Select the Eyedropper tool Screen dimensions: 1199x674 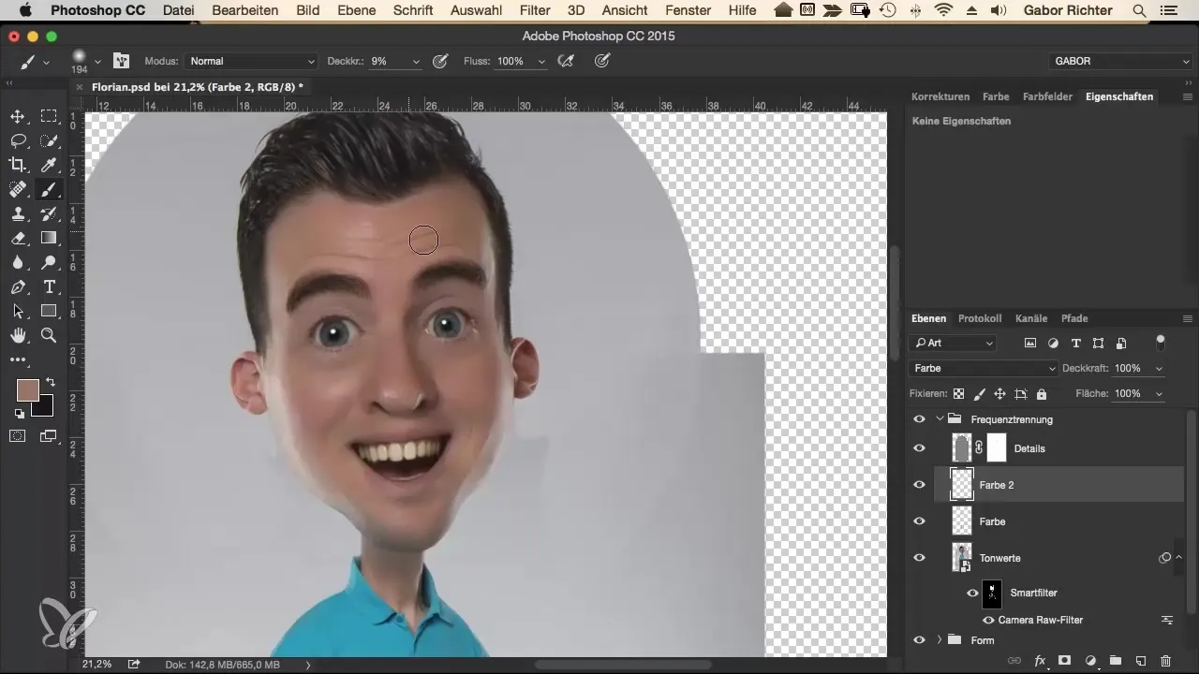pos(49,165)
